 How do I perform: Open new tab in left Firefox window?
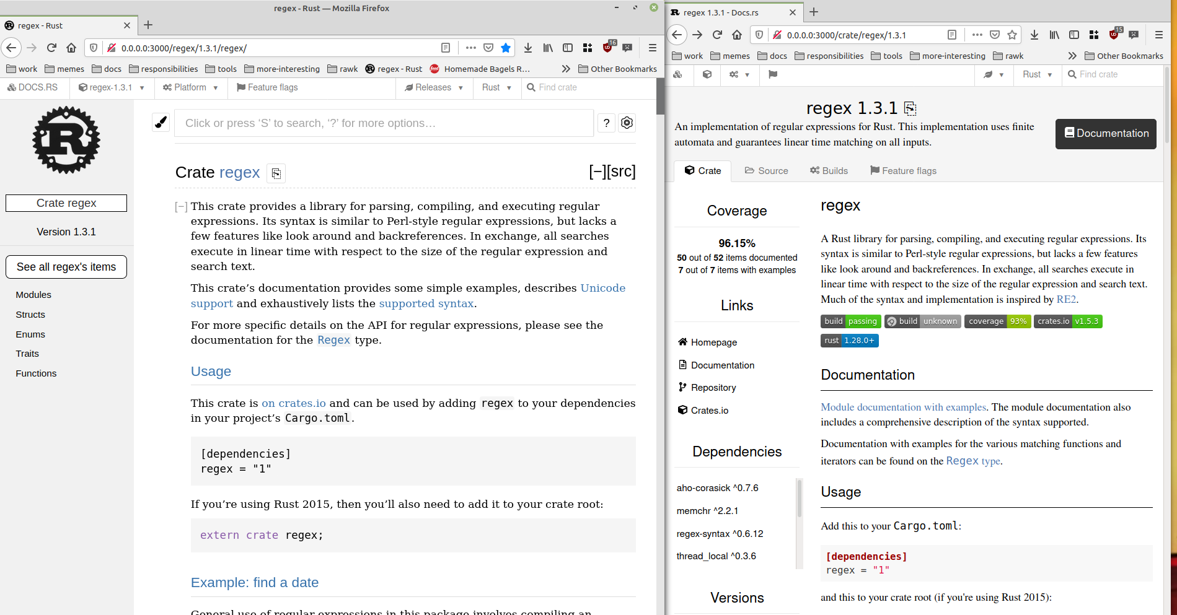(x=148, y=25)
